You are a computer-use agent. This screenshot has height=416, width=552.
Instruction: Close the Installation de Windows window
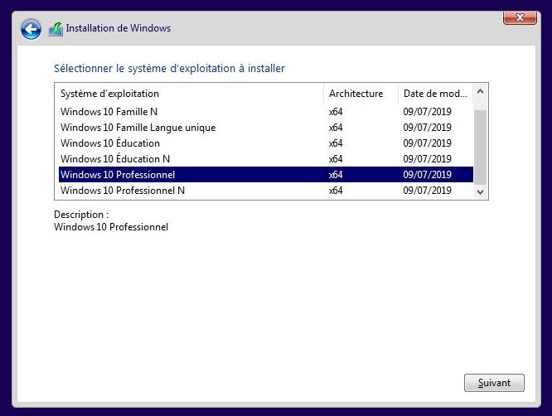coord(519,16)
